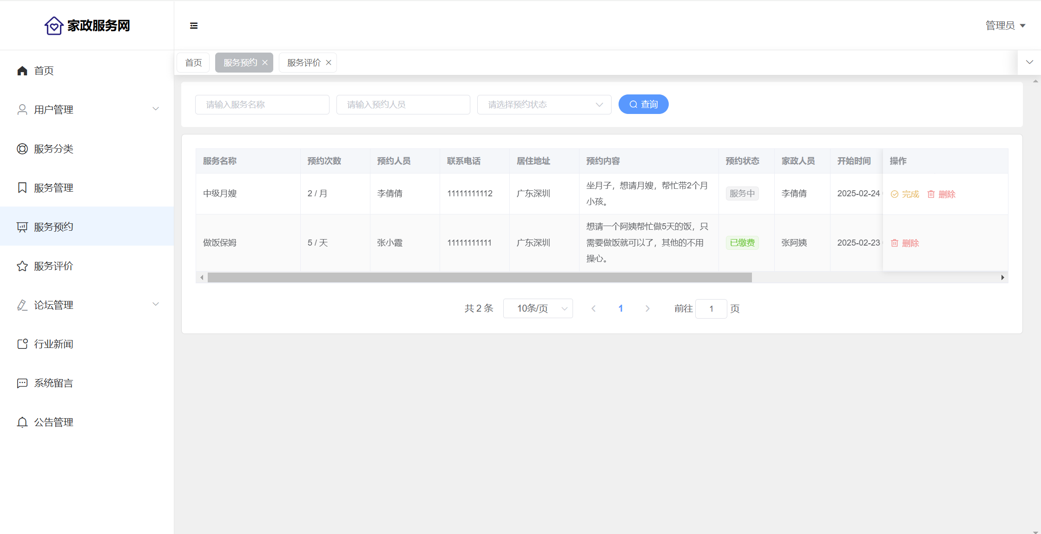Click the hamburger menu collapse icon

[x=194, y=26]
